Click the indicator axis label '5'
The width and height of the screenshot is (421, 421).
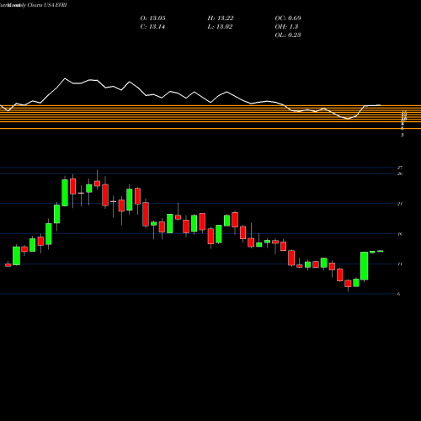point(402,135)
